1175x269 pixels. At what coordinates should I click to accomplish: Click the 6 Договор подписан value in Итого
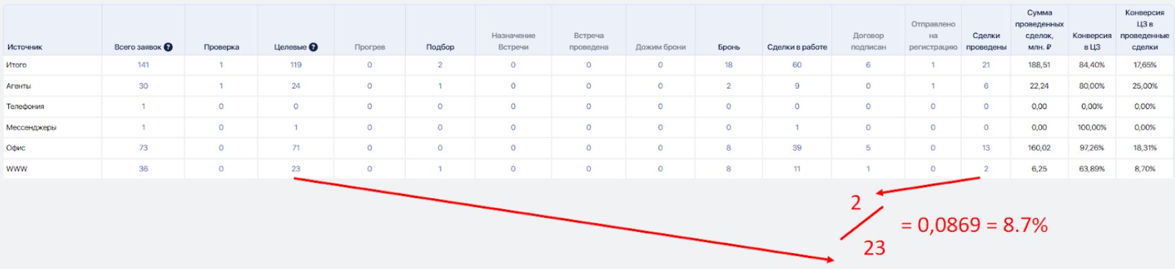pos(868,65)
